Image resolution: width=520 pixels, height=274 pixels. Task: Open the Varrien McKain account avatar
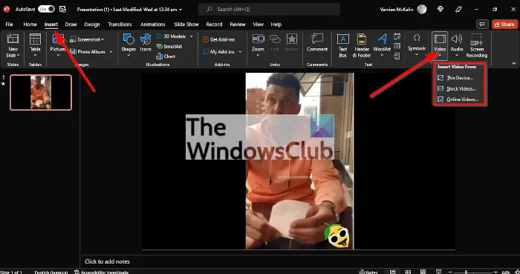tap(422, 9)
